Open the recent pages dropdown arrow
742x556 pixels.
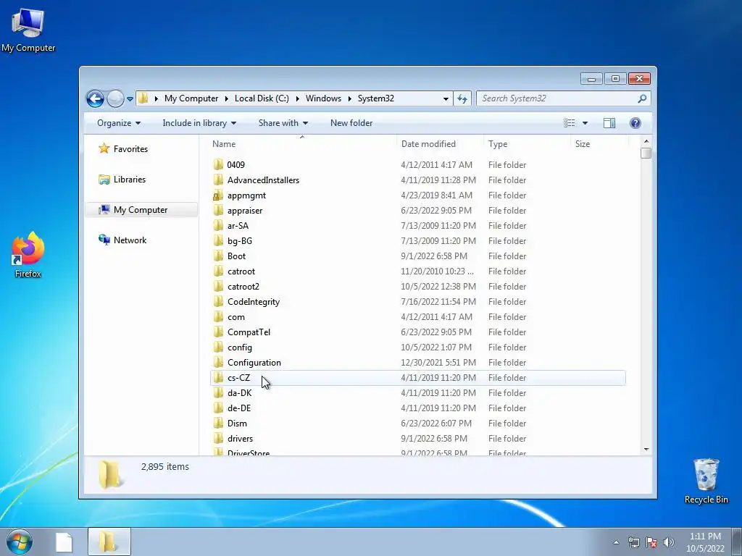[130, 98]
